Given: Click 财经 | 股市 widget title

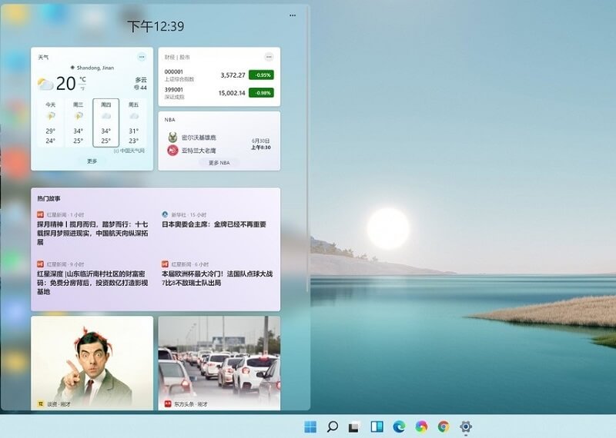Looking at the screenshot, I should (x=177, y=57).
